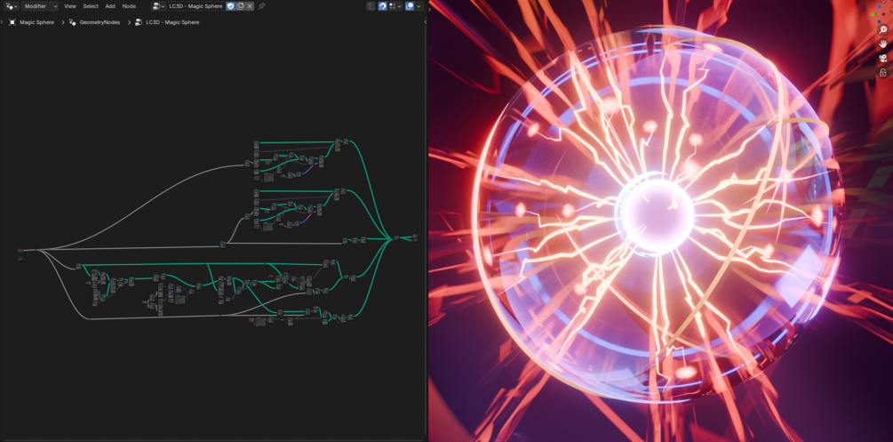Image resolution: width=893 pixels, height=442 pixels.
Task: Expand the left sidebar arrow in node editor
Action: pos(2,22)
